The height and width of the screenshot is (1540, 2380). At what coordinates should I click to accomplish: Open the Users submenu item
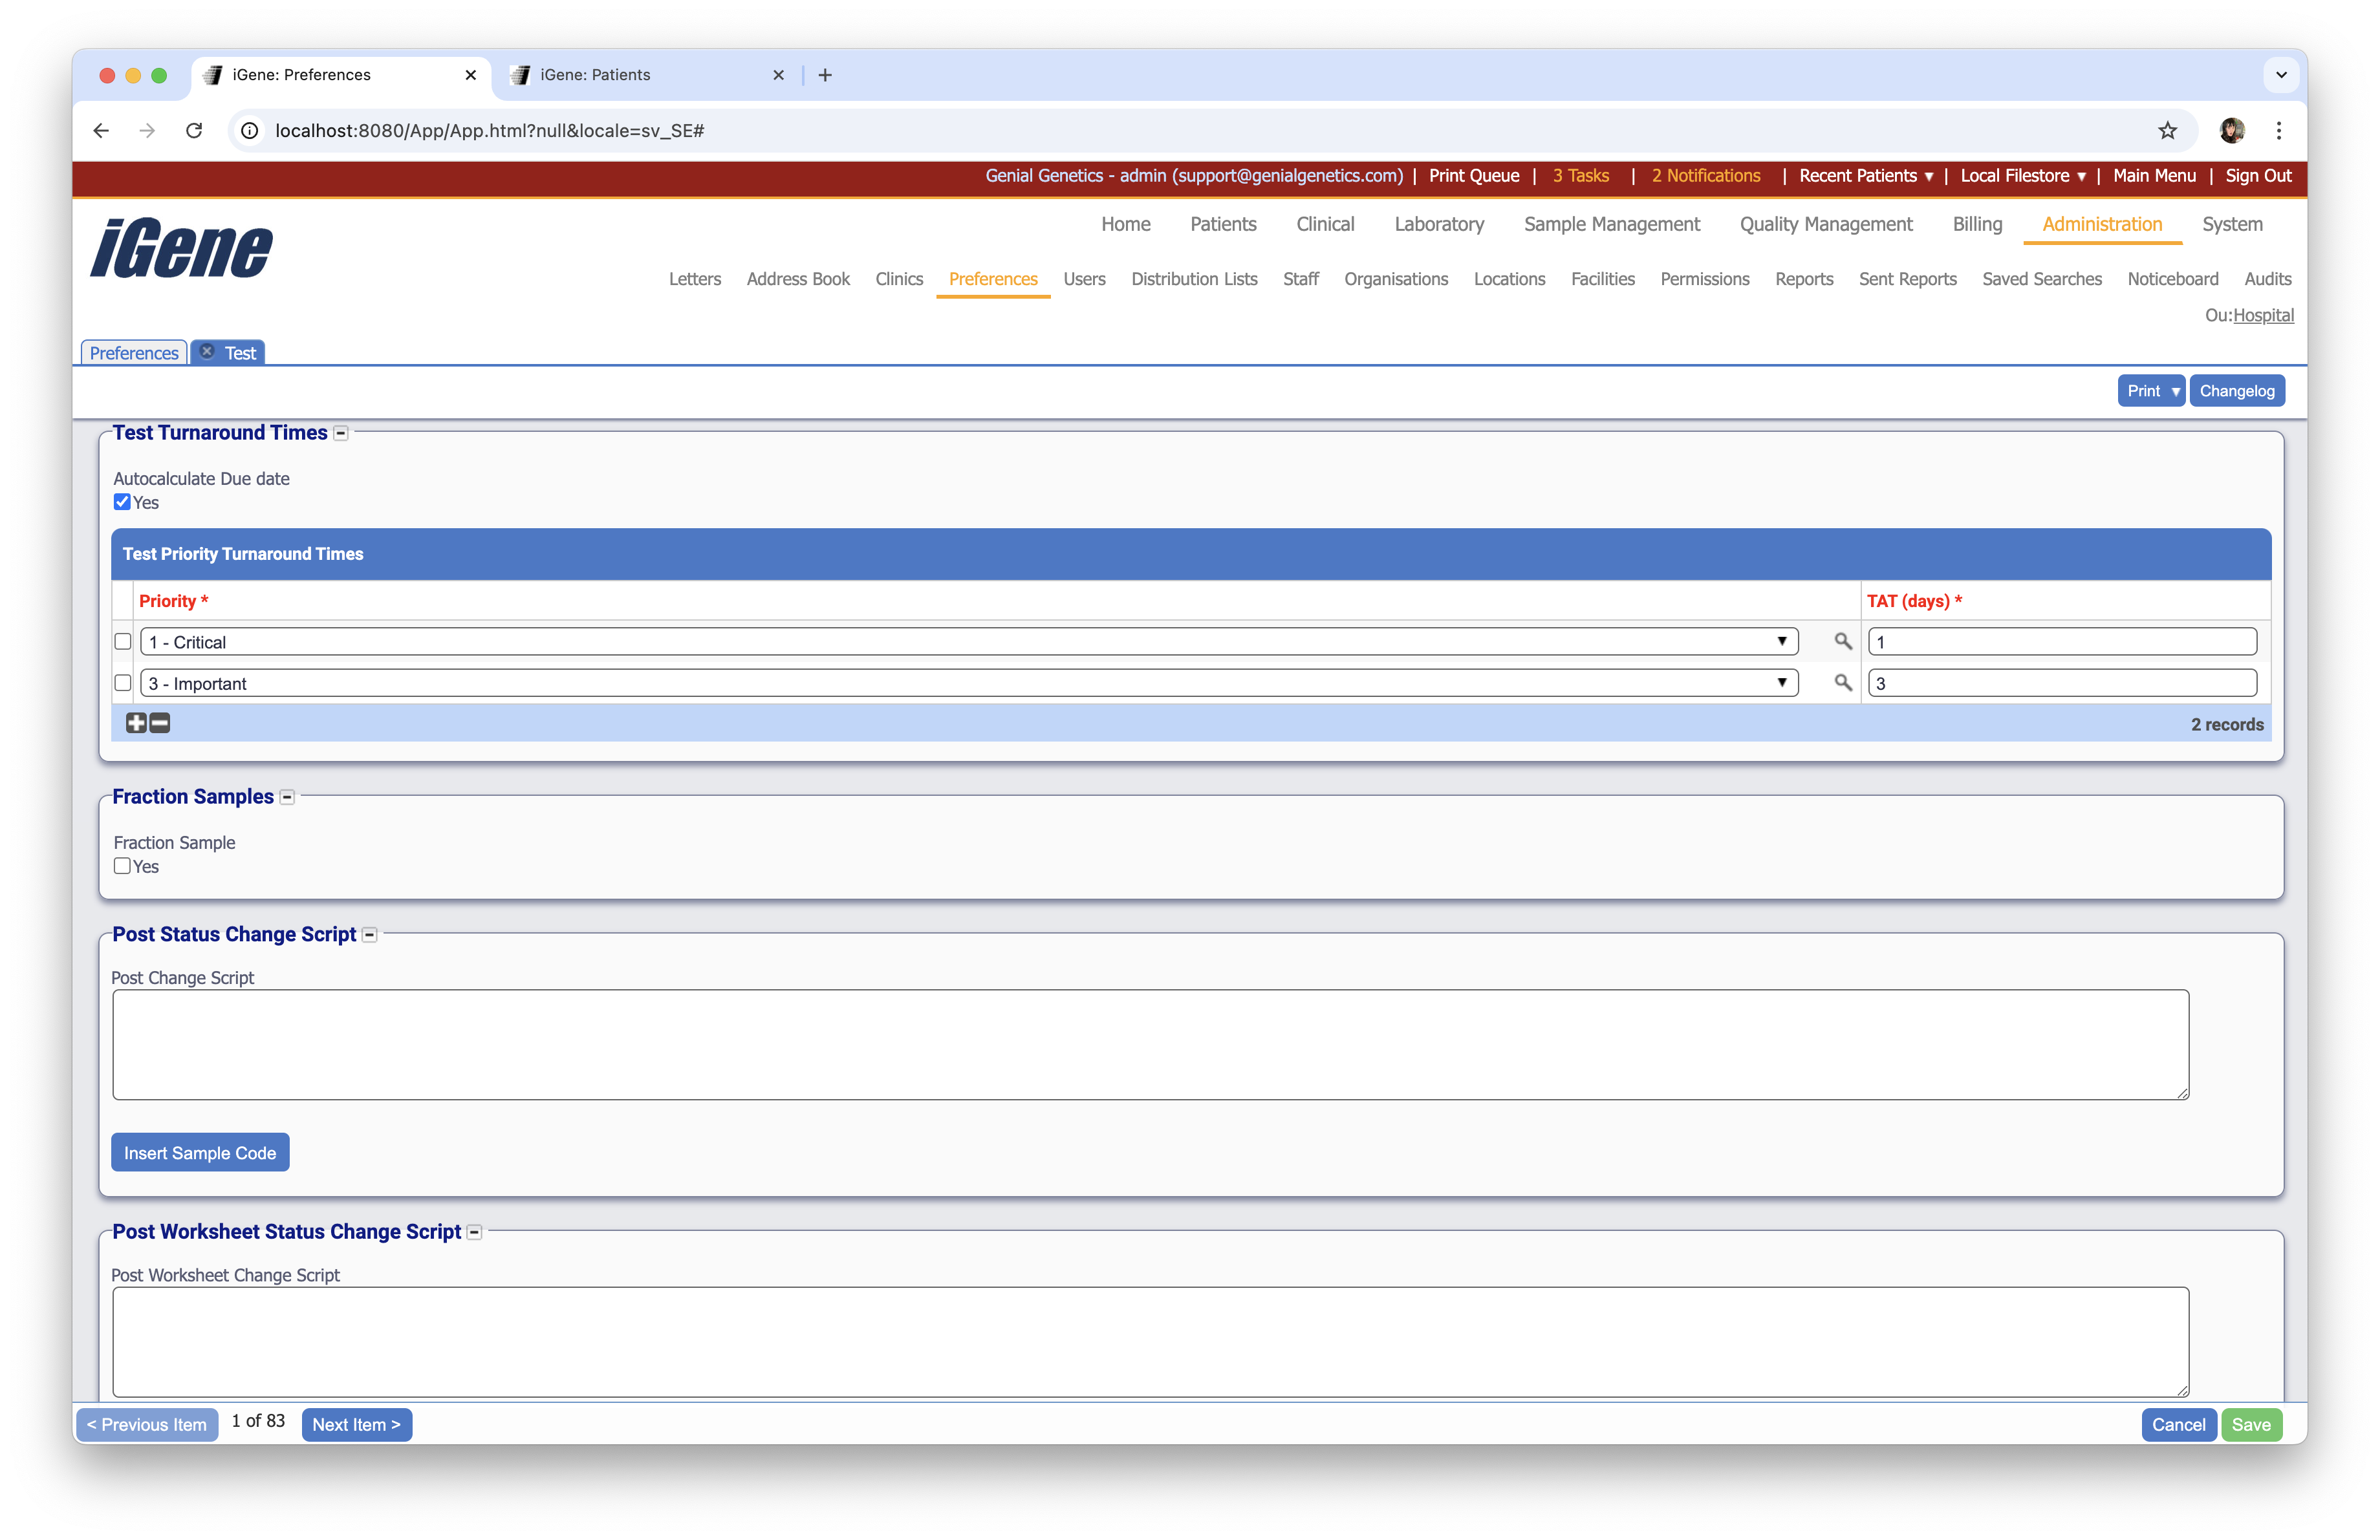1084,279
